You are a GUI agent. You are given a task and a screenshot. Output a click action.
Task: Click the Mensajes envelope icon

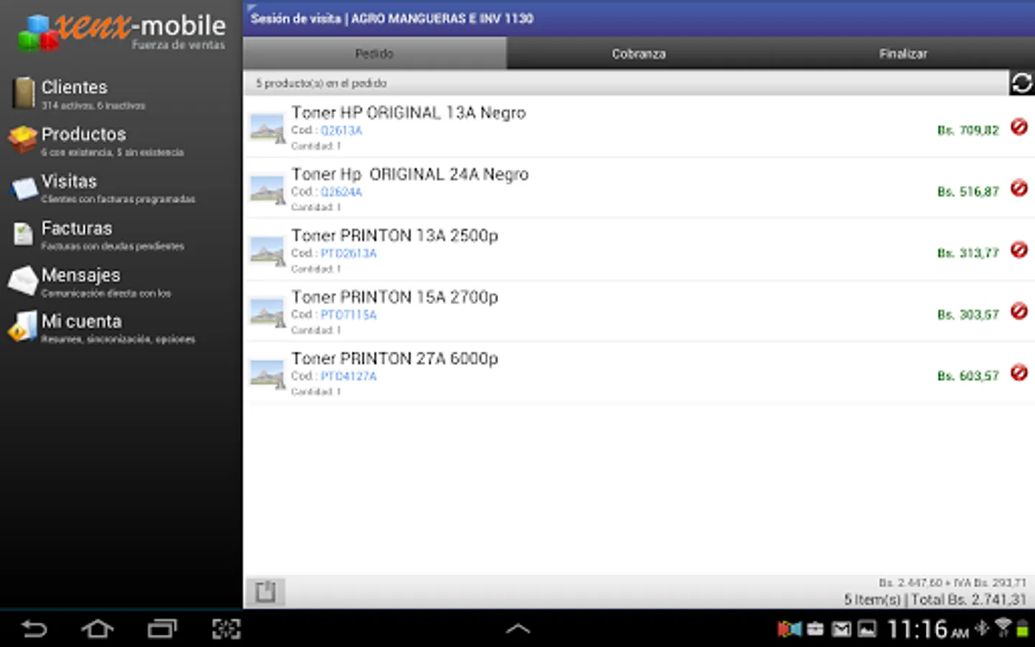(23, 281)
